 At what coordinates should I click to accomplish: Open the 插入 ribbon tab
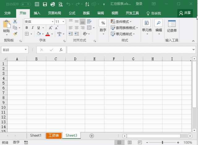pyautogui.click(x=37, y=13)
